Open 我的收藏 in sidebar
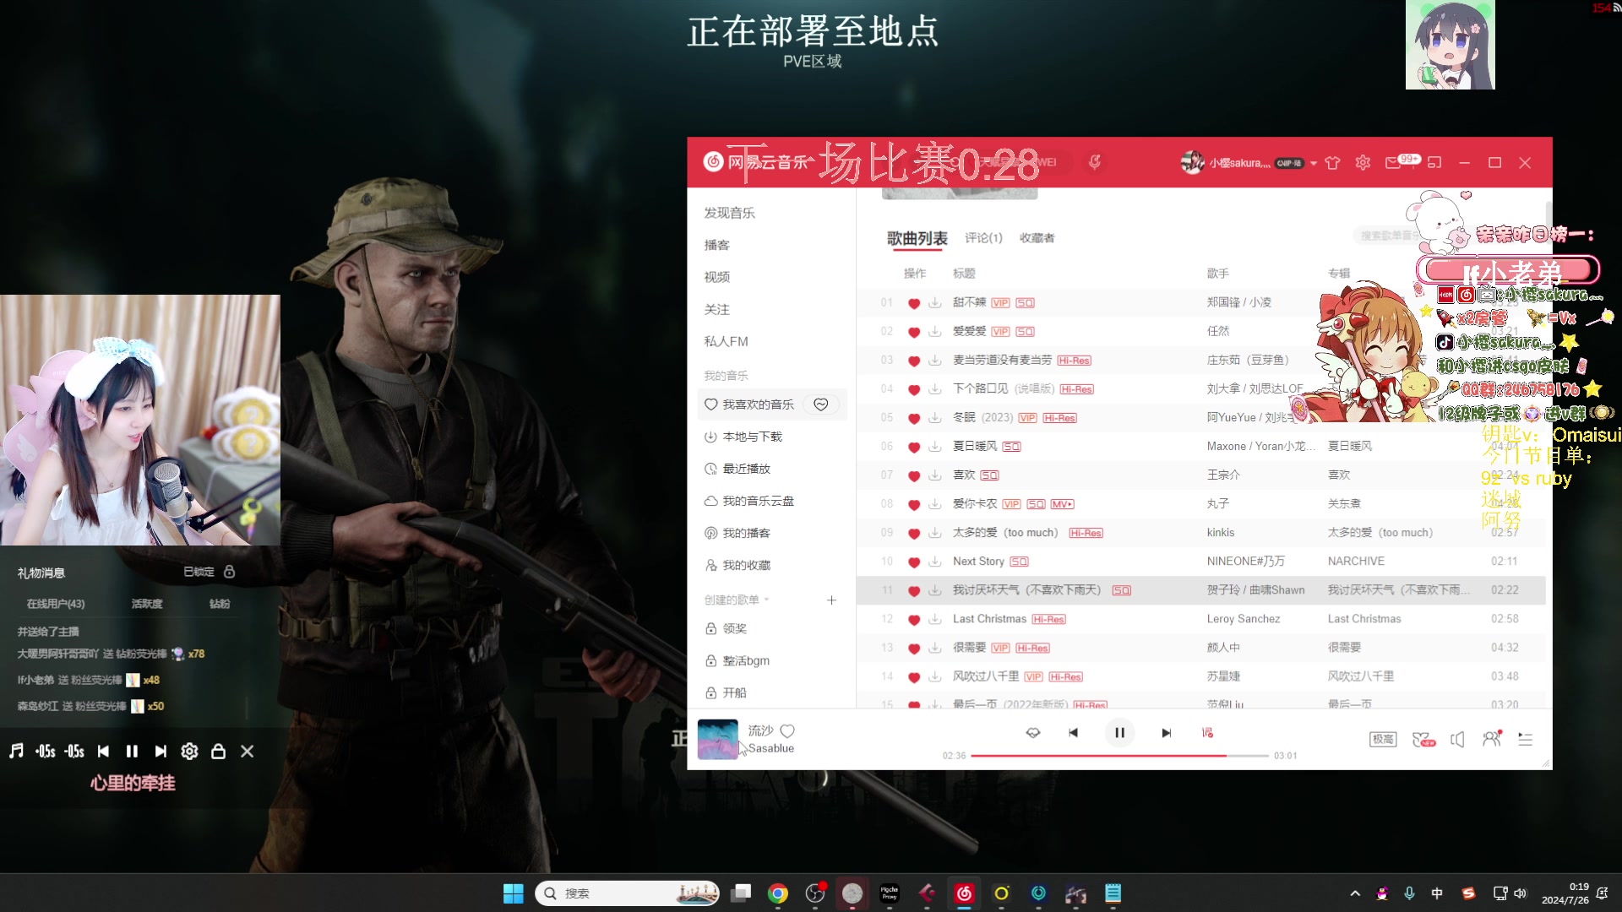Viewport: 1622px width, 912px height. [738, 565]
